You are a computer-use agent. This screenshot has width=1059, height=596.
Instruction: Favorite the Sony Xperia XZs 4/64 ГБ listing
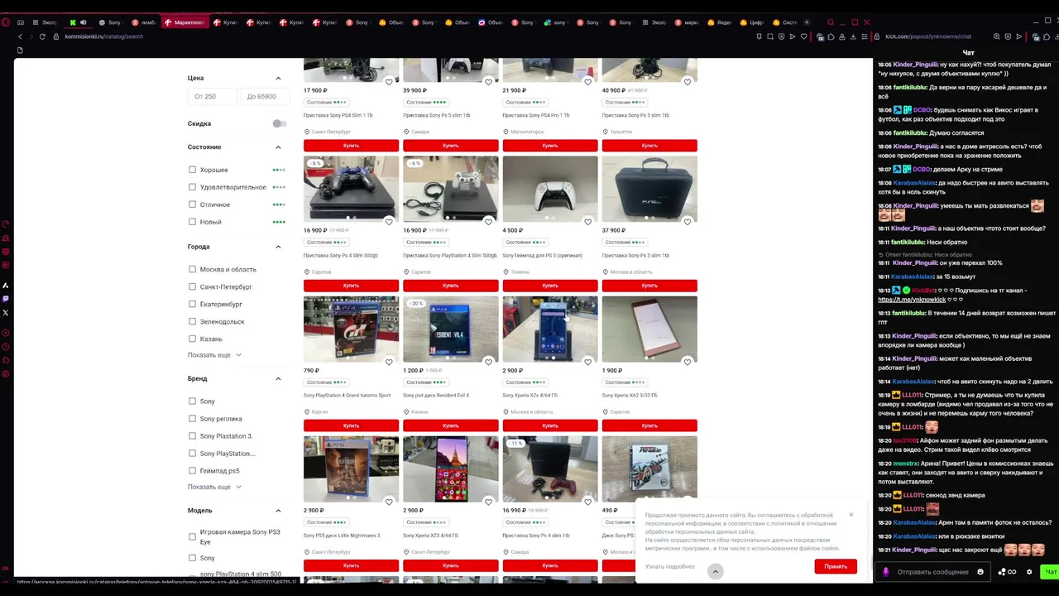(588, 362)
